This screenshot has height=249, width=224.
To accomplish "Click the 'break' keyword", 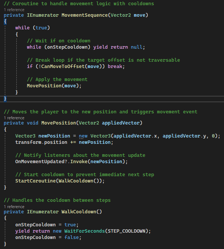I will pos(115,67).
